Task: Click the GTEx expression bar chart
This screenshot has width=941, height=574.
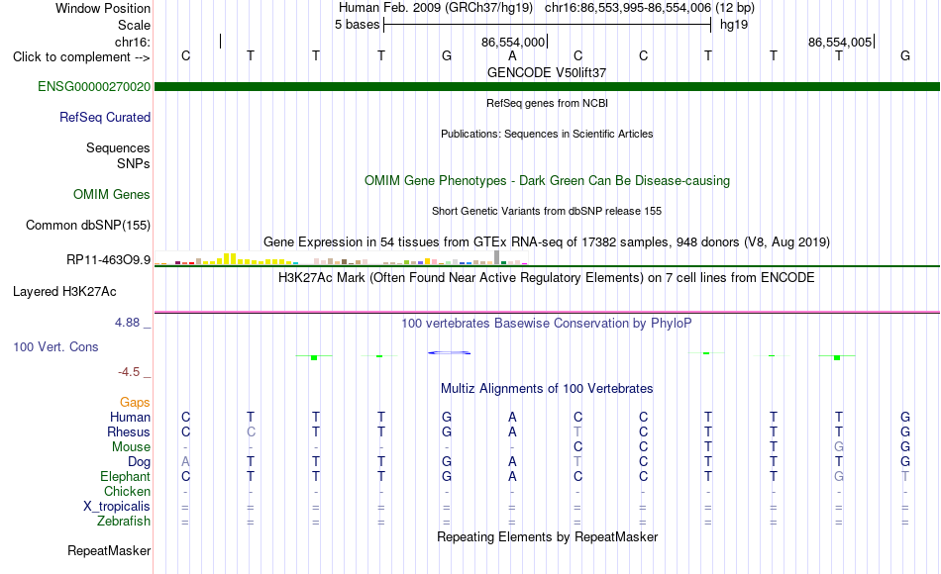Action: (x=341, y=258)
